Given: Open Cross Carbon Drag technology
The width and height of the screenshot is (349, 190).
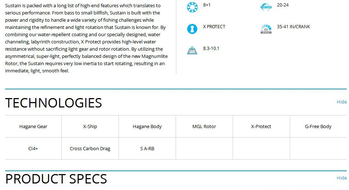Looking at the screenshot, I should coord(90,148).
